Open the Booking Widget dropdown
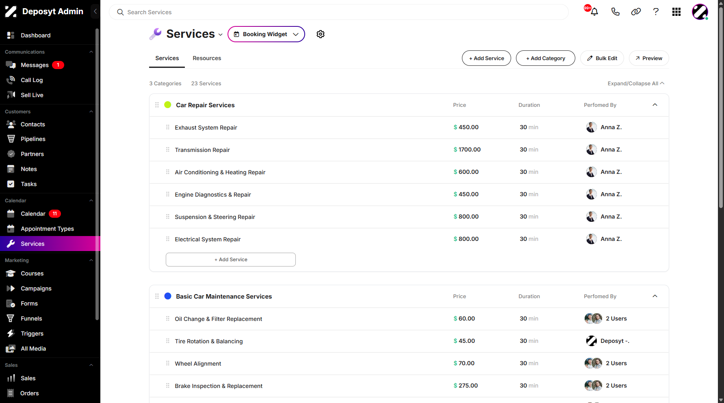This screenshot has height=403, width=724. click(x=266, y=34)
